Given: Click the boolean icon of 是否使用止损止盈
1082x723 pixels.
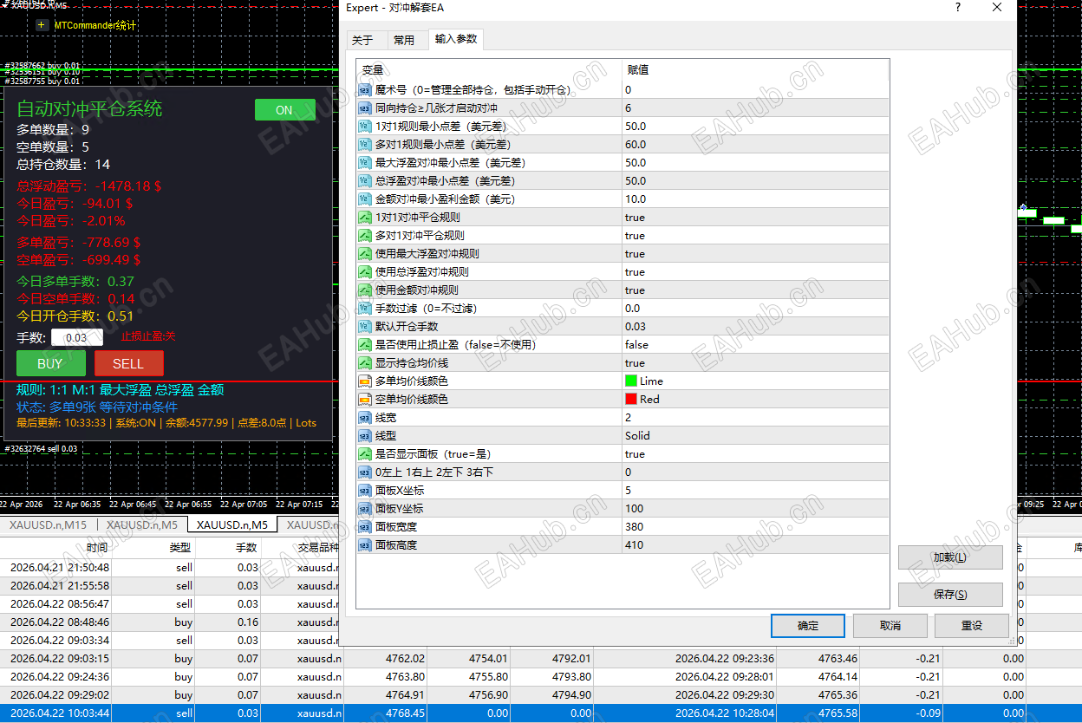Looking at the screenshot, I should point(365,344).
